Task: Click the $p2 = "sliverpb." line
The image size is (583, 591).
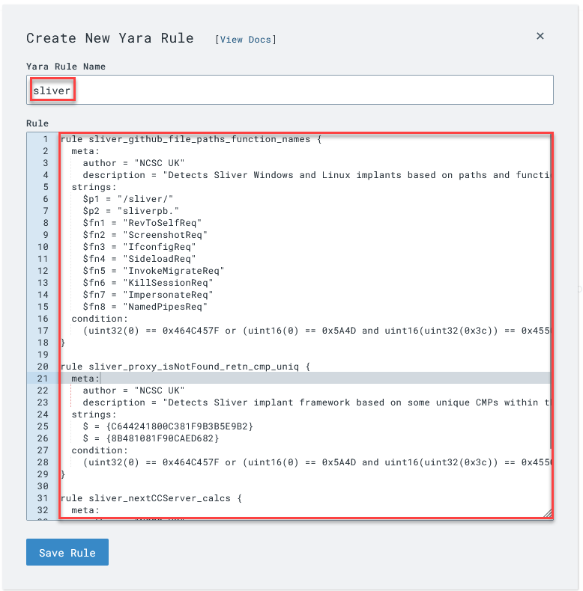Action: (x=130, y=211)
